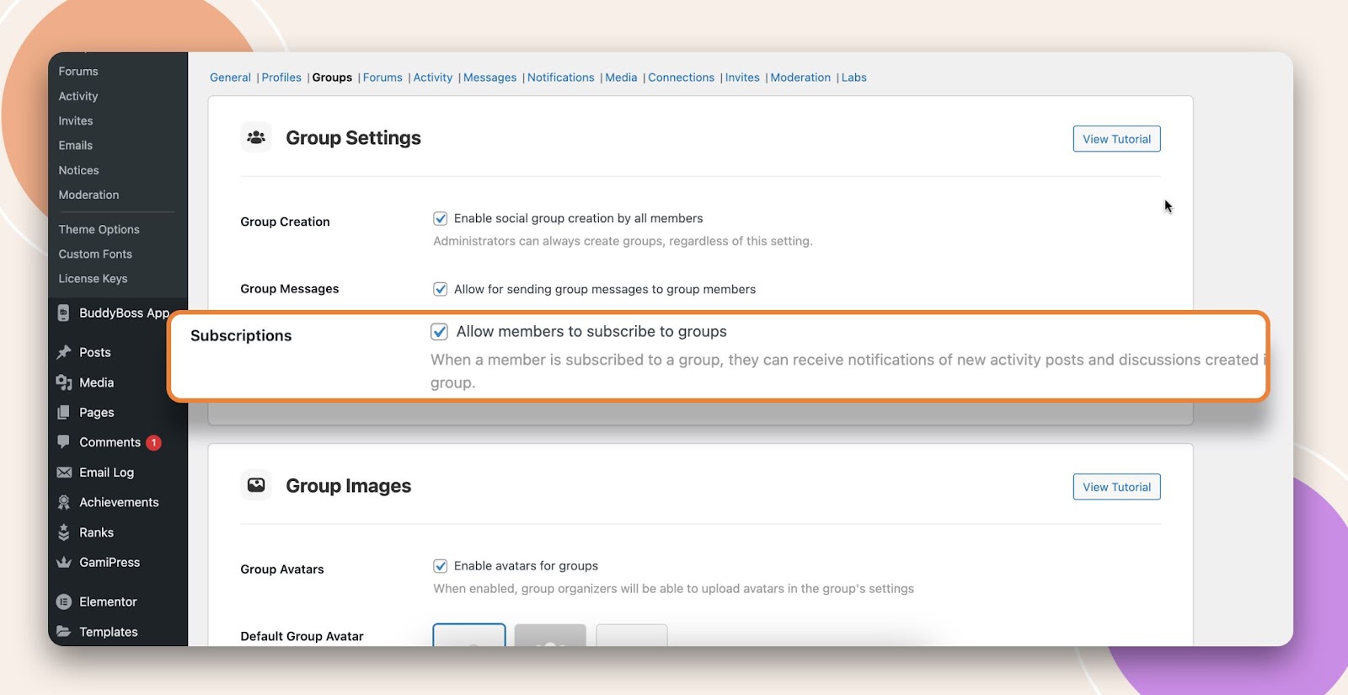
Task: Switch to the Connections tab
Action: (x=681, y=78)
